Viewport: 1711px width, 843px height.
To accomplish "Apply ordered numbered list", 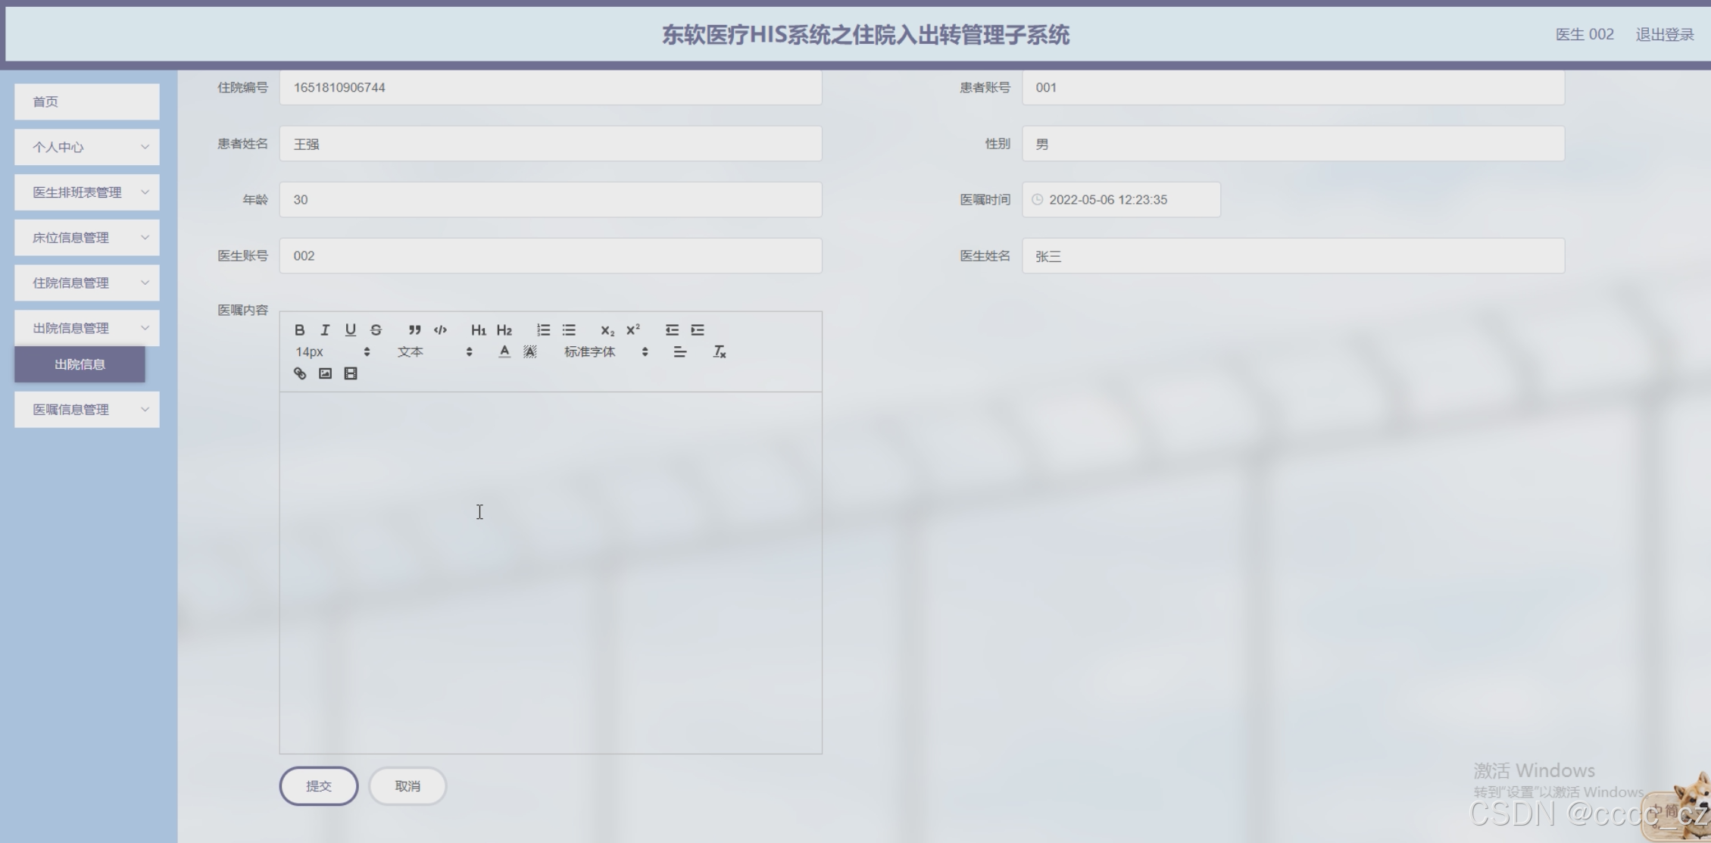I will [x=543, y=330].
